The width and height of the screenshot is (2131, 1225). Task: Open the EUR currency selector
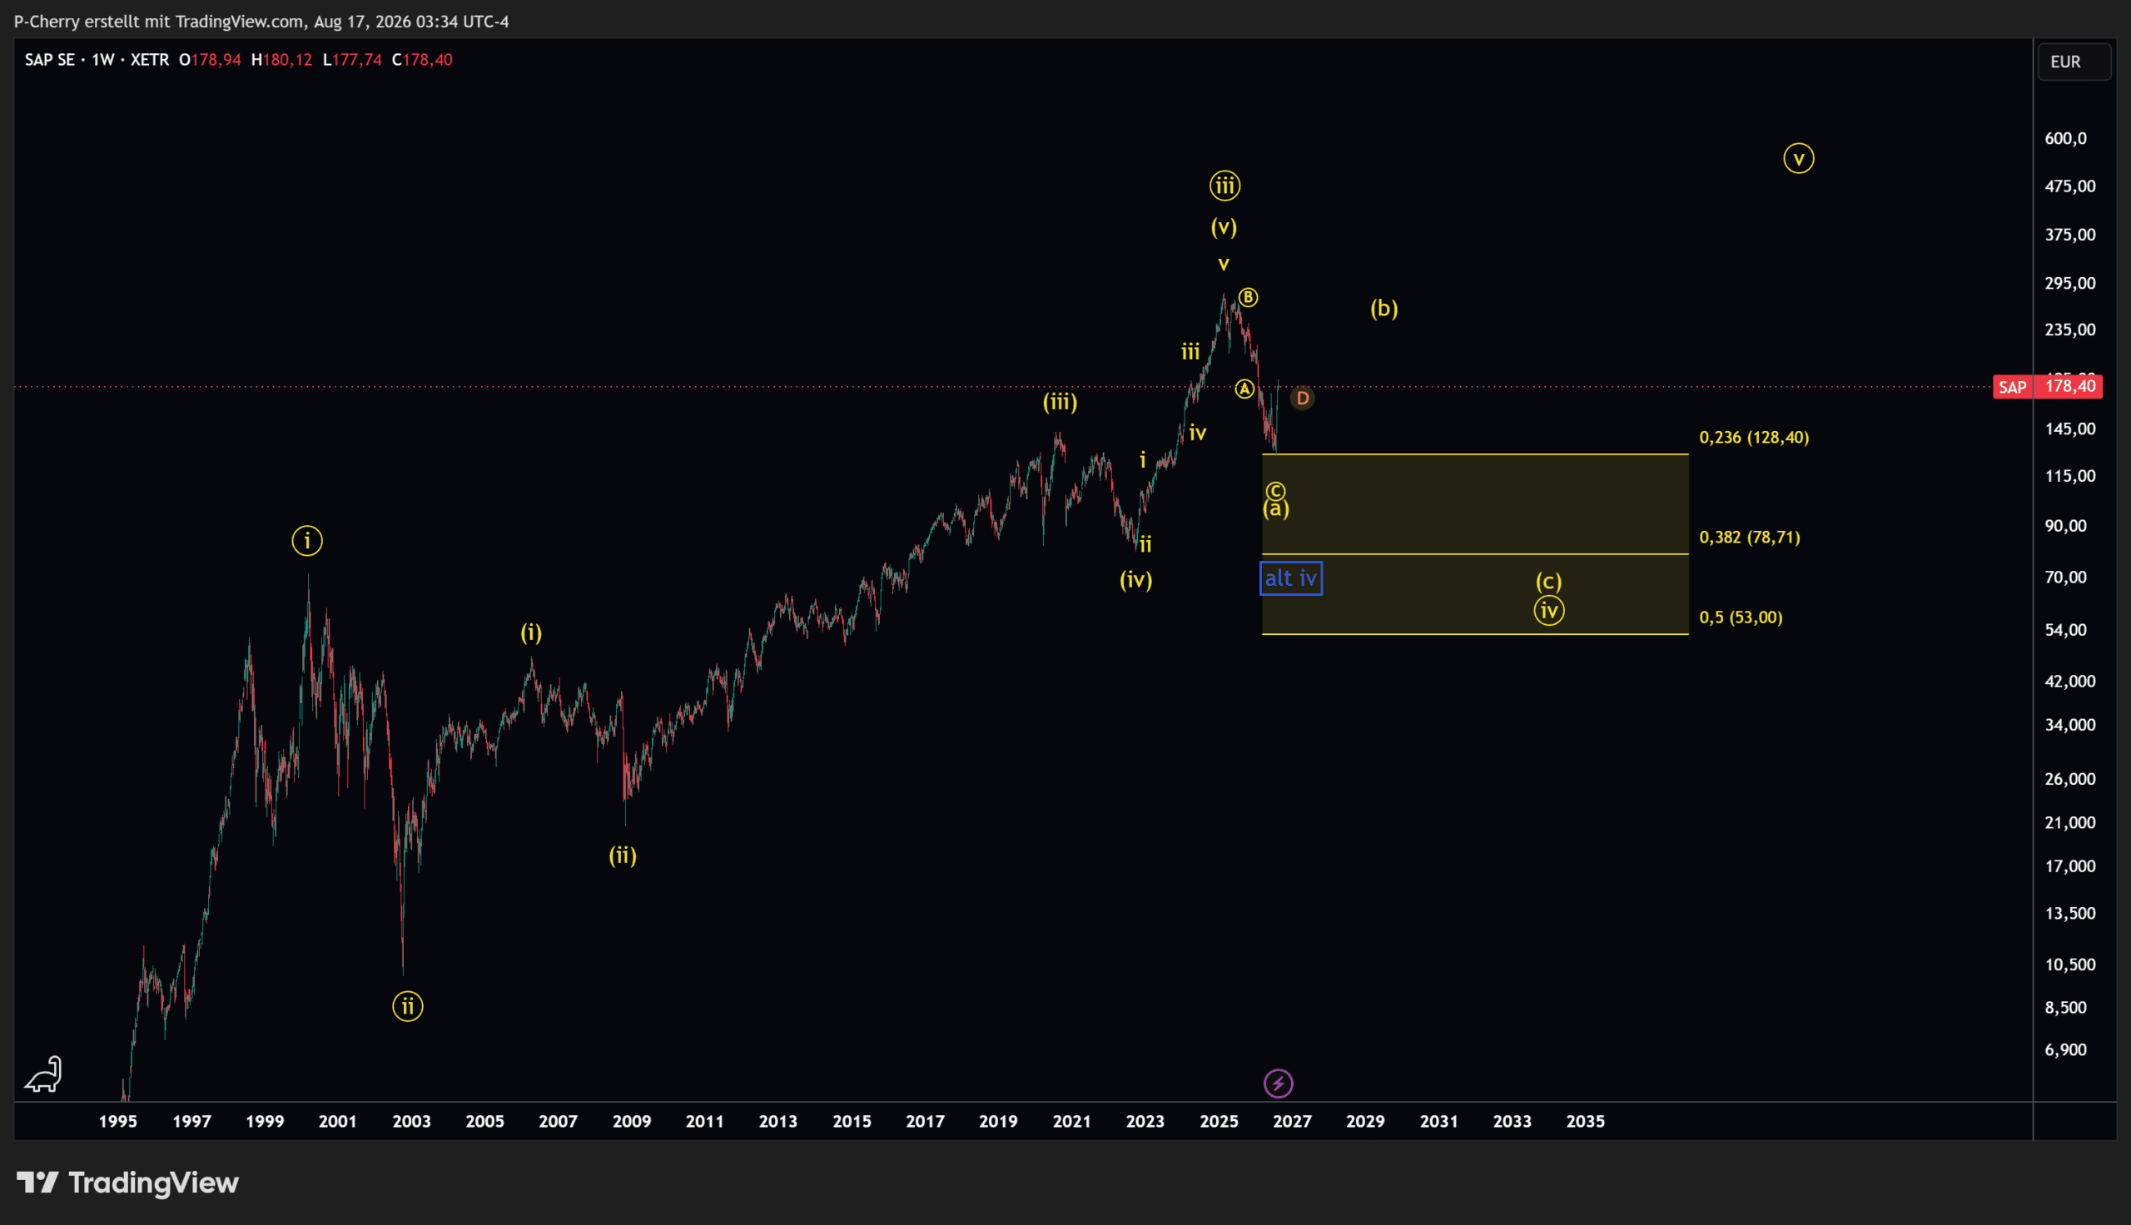[2074, 62]
